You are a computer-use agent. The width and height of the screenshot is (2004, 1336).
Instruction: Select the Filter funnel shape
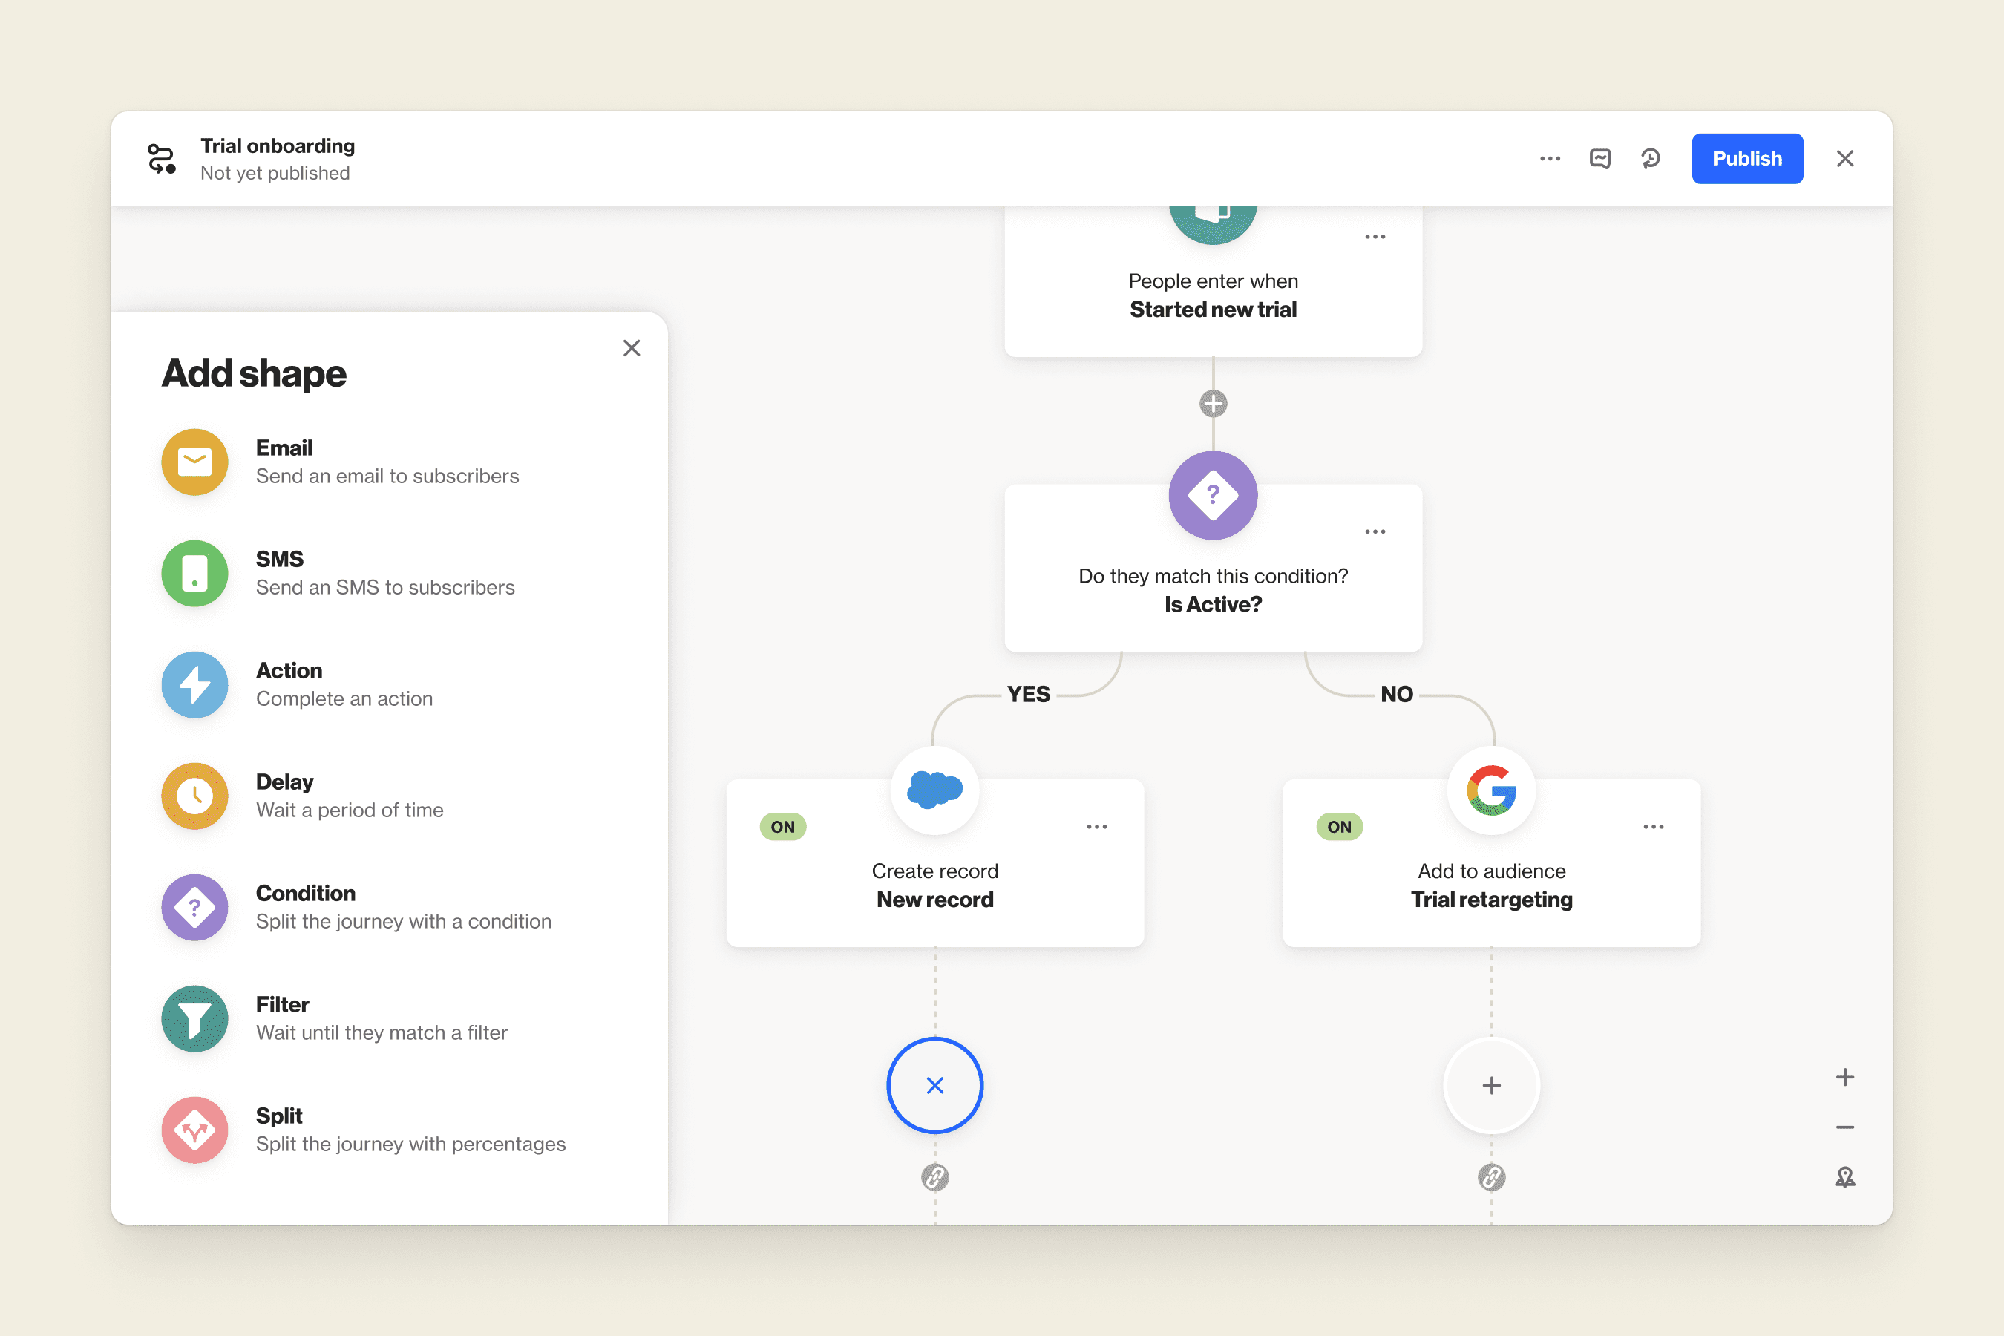click(x=194, y=1019)
